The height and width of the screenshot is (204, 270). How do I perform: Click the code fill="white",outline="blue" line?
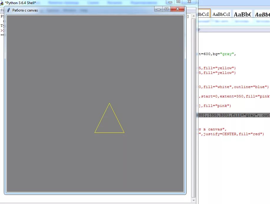coord(234,87)
